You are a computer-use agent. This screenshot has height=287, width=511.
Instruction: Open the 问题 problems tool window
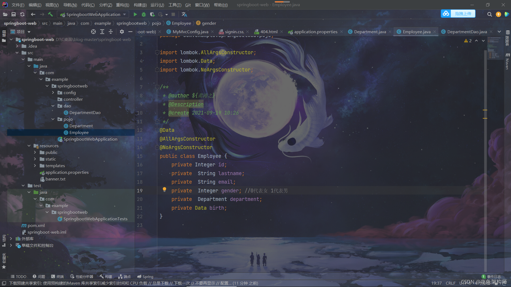click(39, 276)
